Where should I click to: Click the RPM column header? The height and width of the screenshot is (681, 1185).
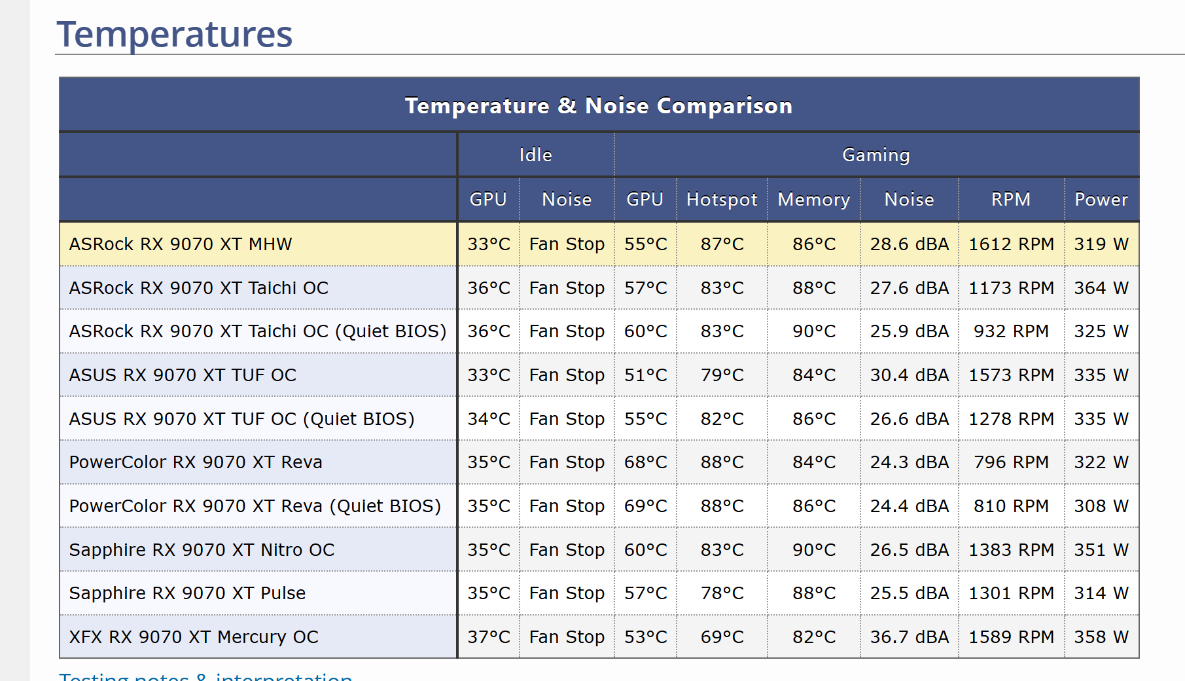[1011, 200]
